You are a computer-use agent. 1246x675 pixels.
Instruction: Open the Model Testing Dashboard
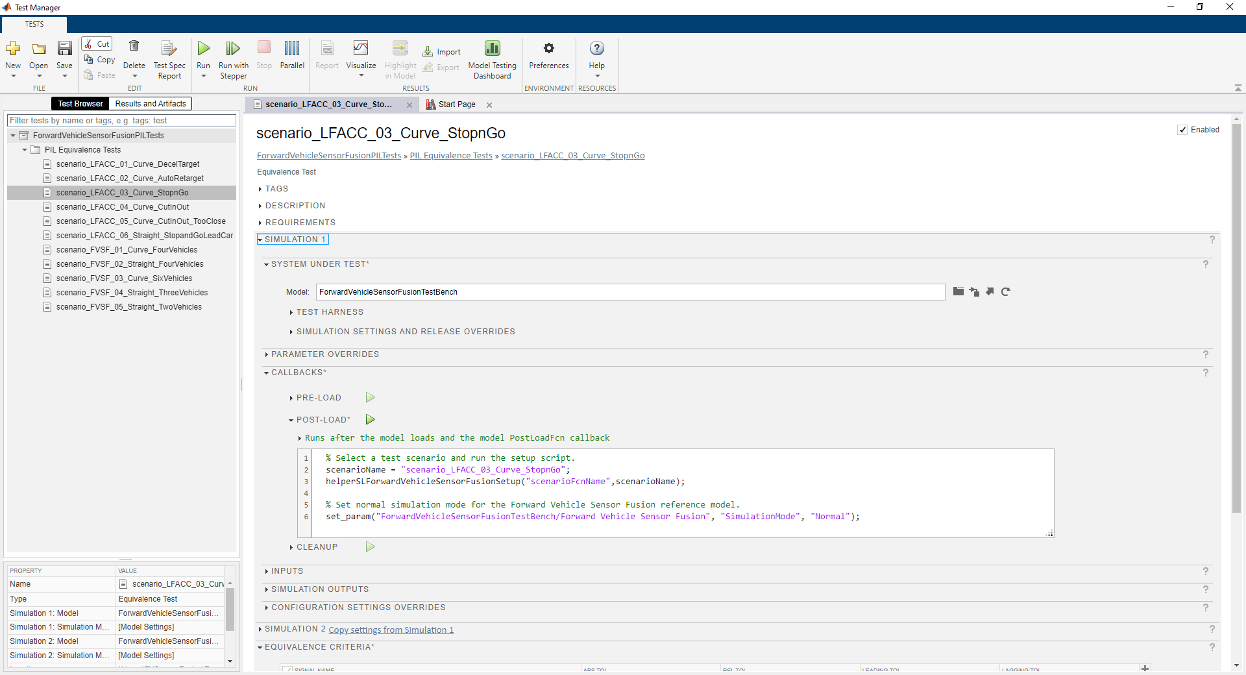click(492, 49)
